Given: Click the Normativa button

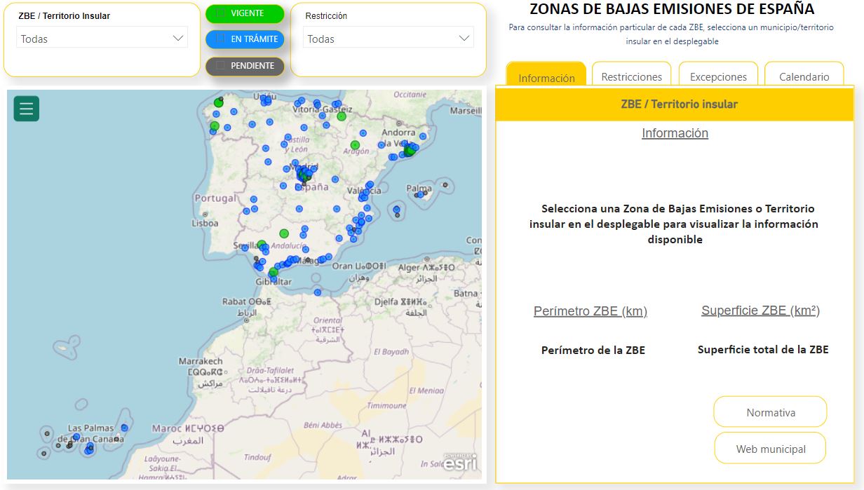Looking at the screenshot, I should click(x=770, y=412).
